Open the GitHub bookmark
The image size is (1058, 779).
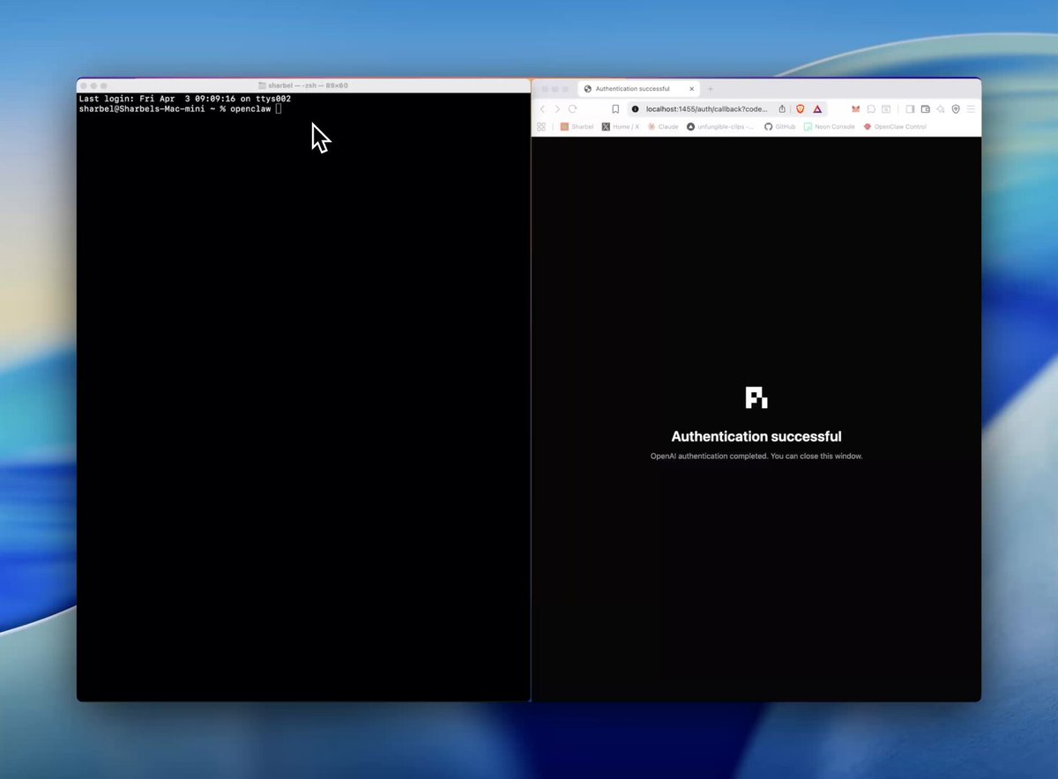(779, 127)
